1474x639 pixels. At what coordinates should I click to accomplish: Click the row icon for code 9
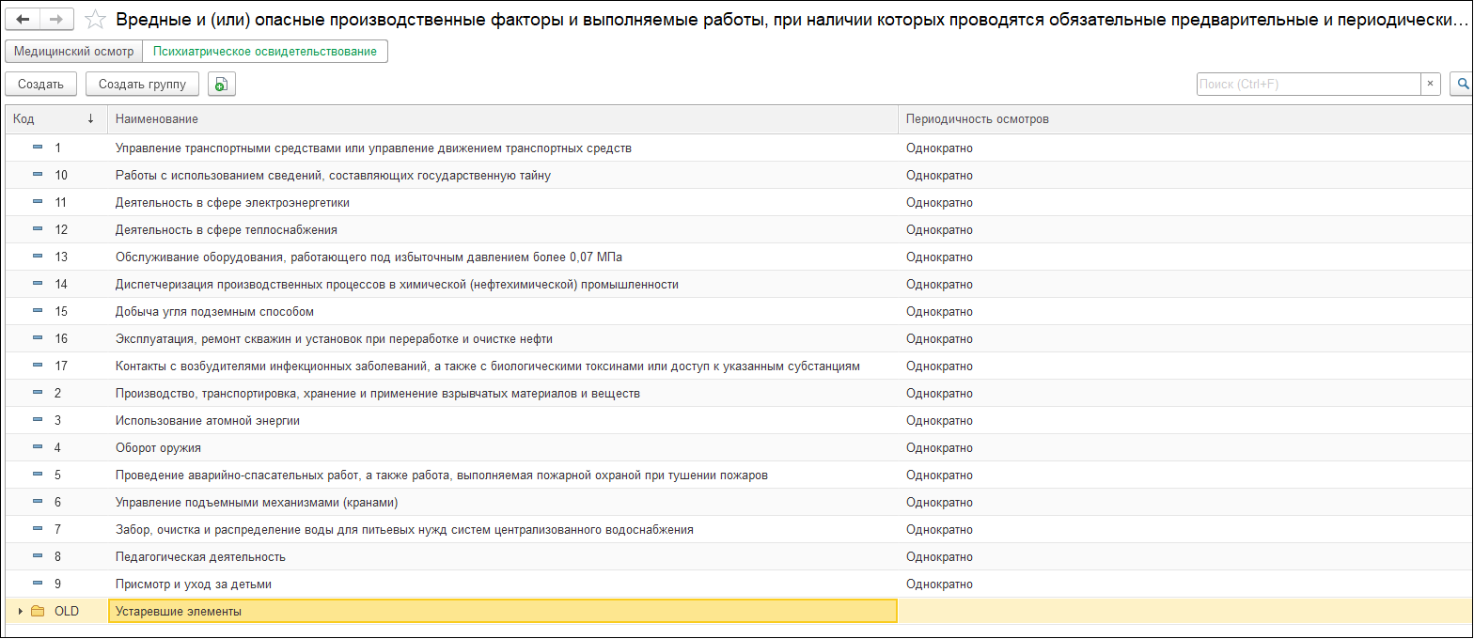point(38,584)
